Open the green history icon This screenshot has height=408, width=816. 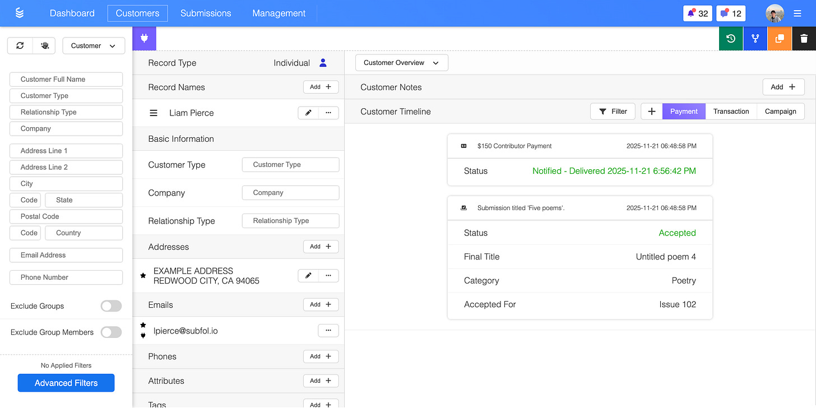(x=731, y=39)
